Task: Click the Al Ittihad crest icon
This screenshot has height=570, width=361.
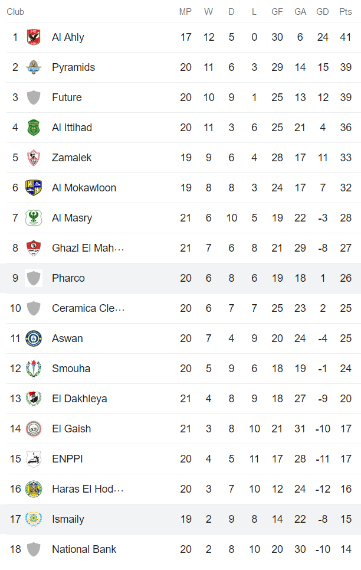Action: click(x=34, y=127)
